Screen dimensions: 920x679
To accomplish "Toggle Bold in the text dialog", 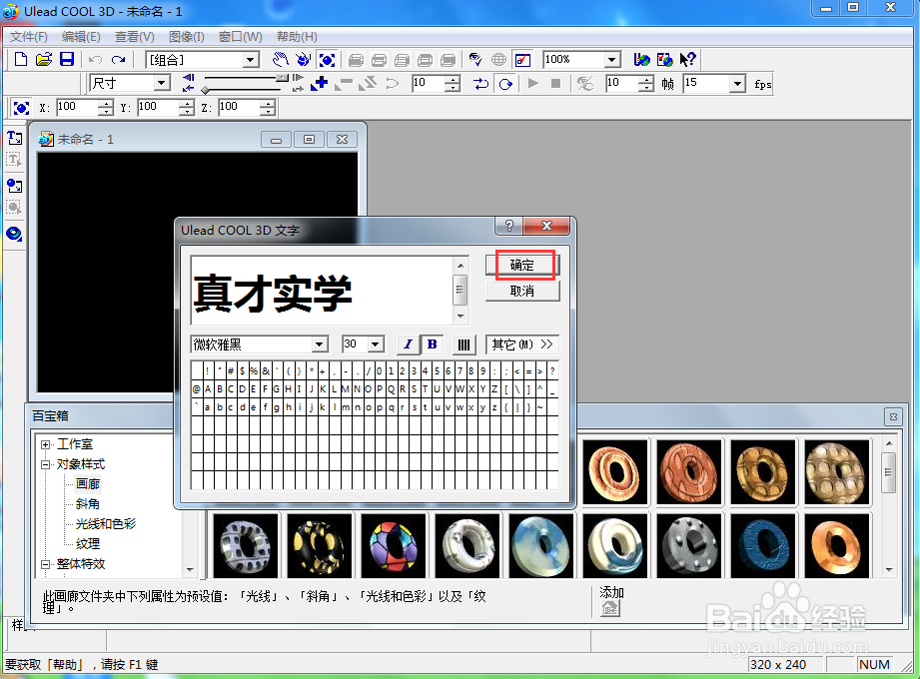I will (432, 344).
